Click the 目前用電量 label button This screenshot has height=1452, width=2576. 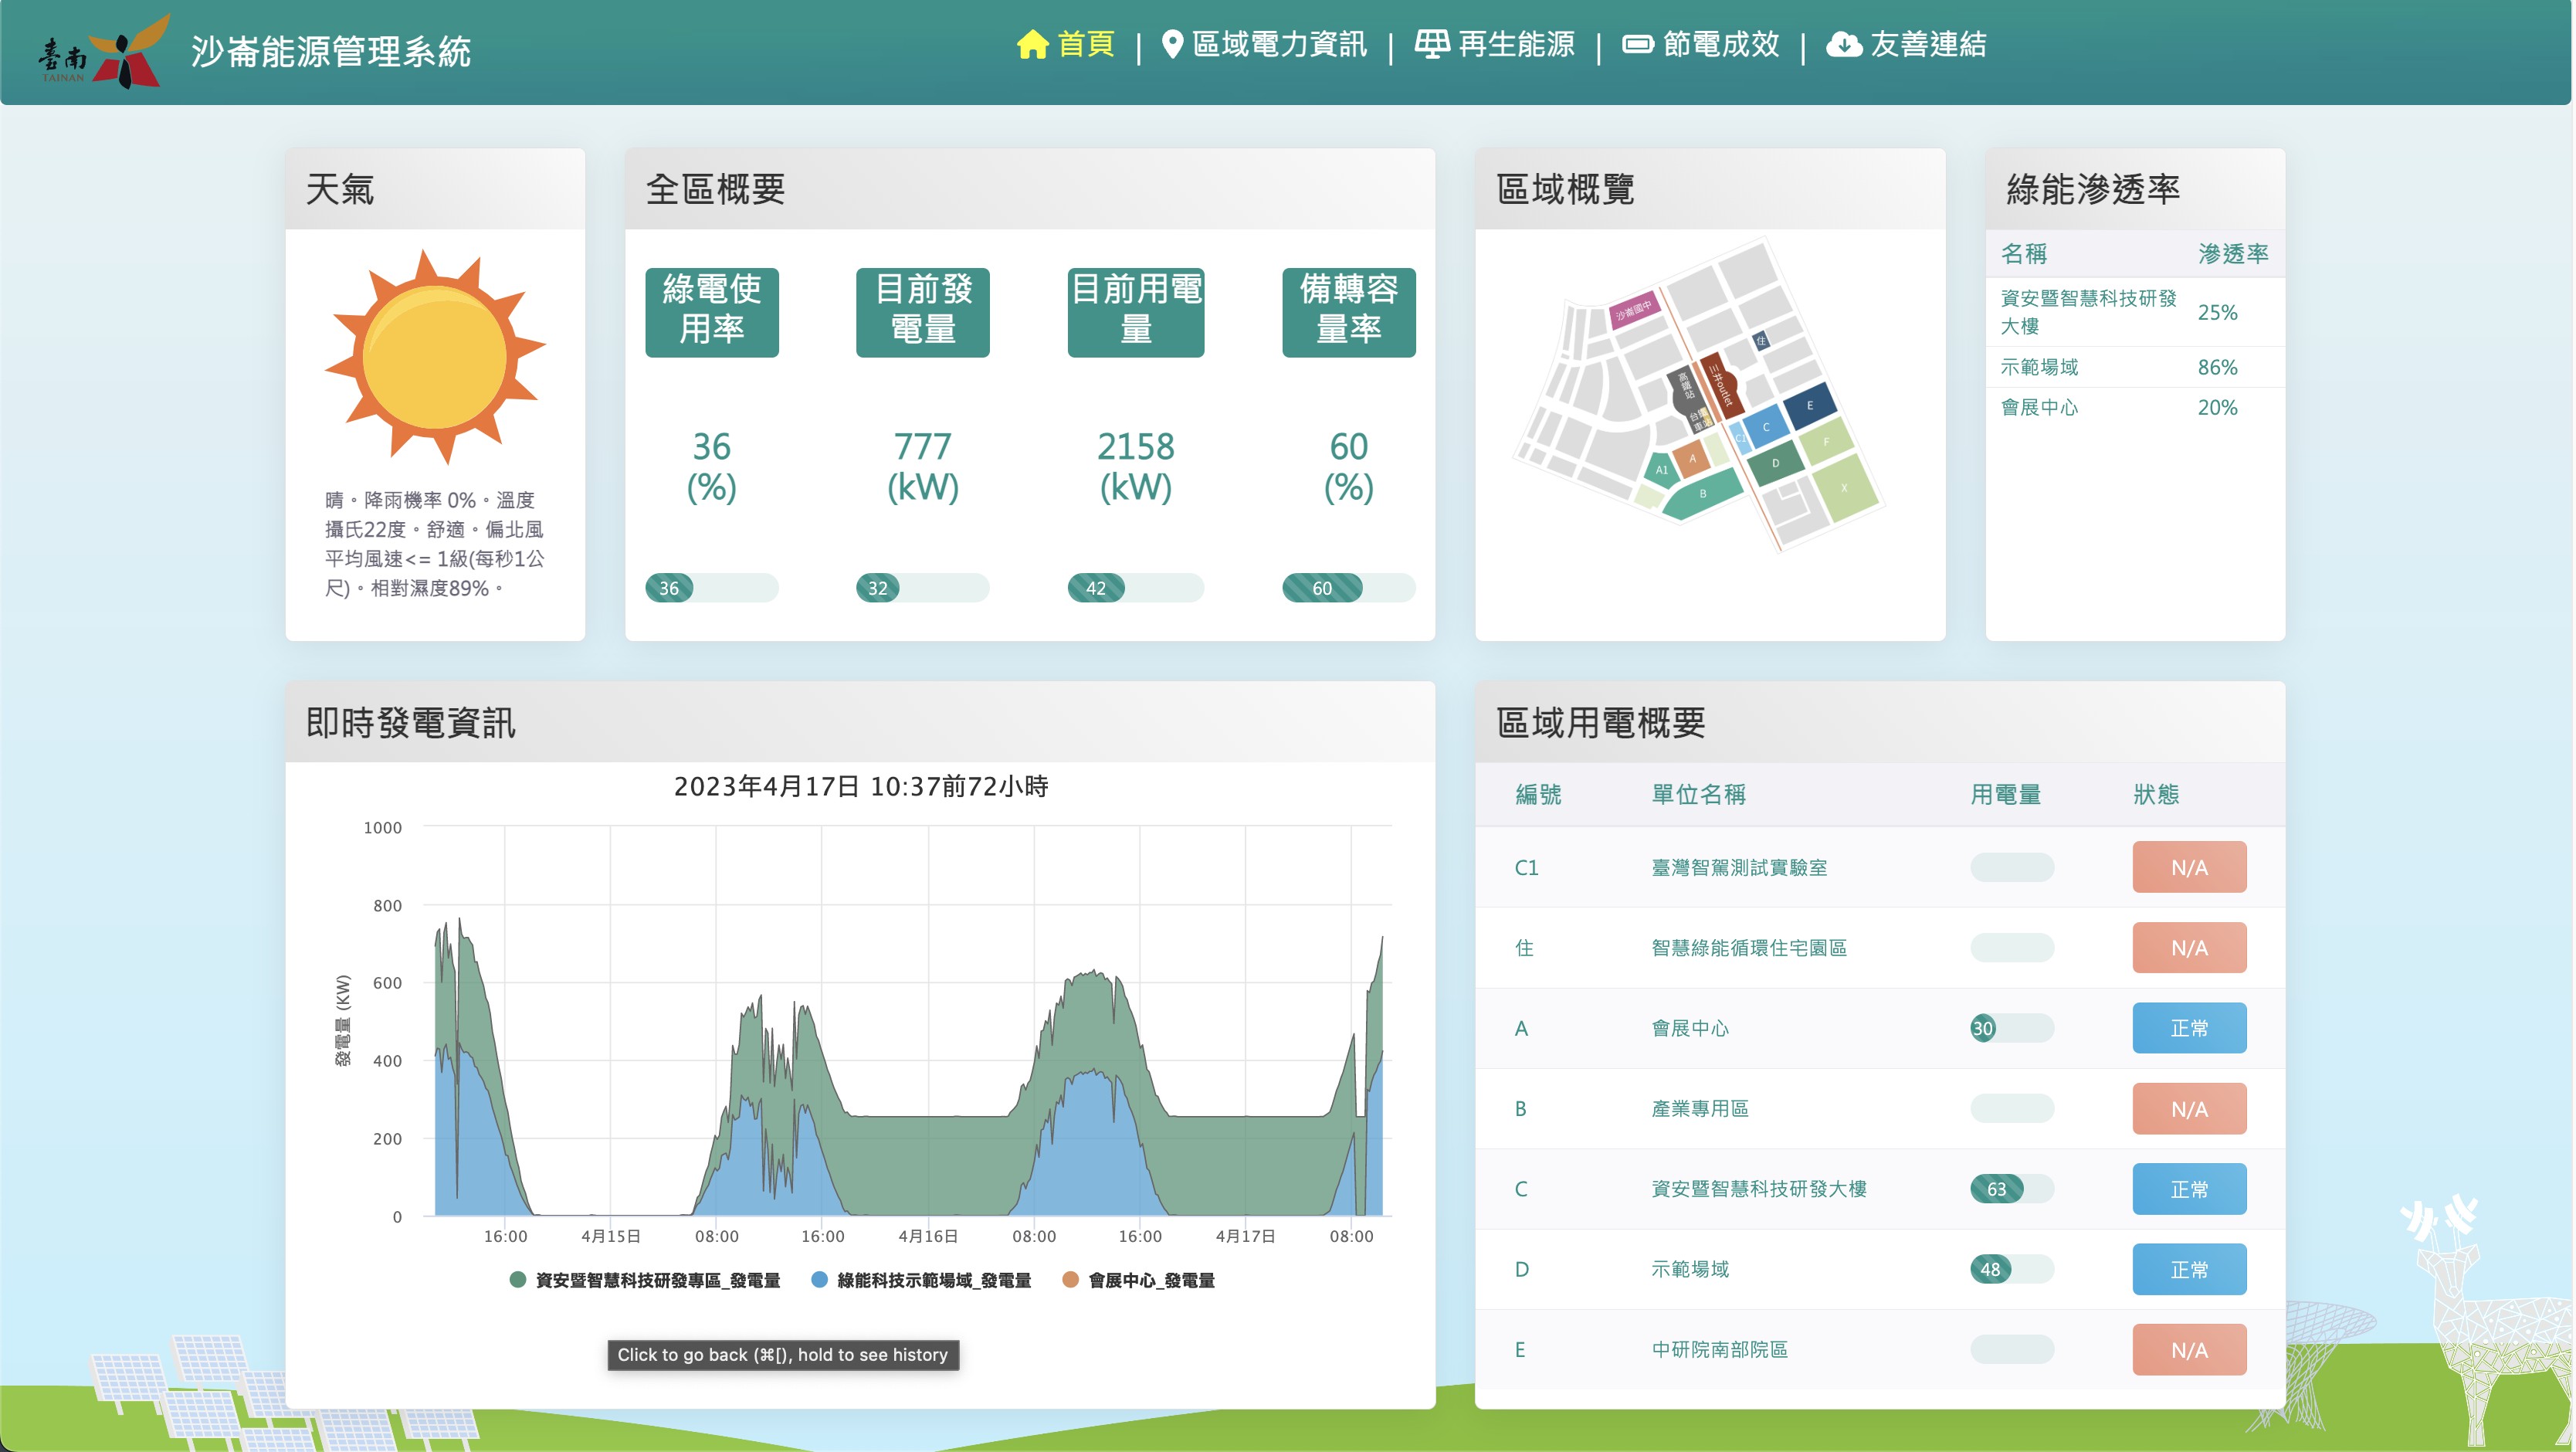(1136, 312)
